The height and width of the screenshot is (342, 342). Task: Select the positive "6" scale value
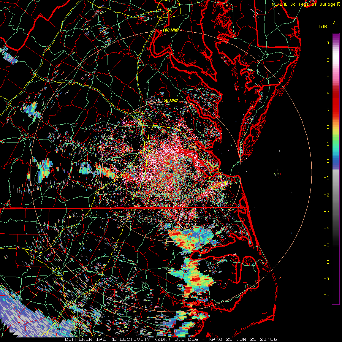point(328,60)
